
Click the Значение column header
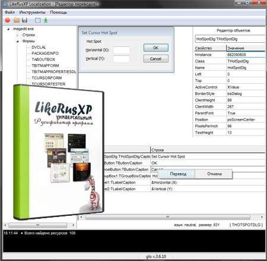[x=246, y=48]
